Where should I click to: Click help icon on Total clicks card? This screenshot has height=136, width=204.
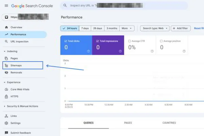point(88,51)
